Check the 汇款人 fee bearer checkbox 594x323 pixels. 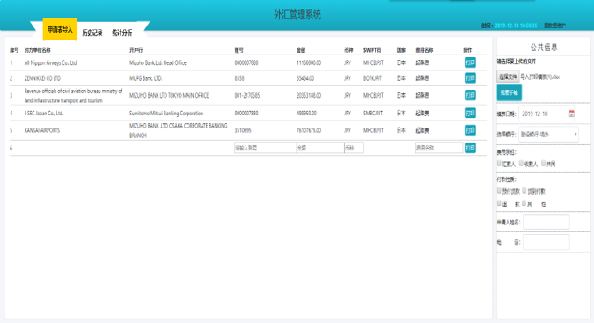tap(499, 163)
